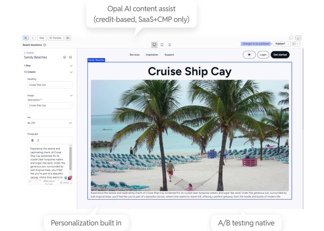Click the Beach Vacations page title
This screenshot has height=231, width=324.
pos(32,45)
